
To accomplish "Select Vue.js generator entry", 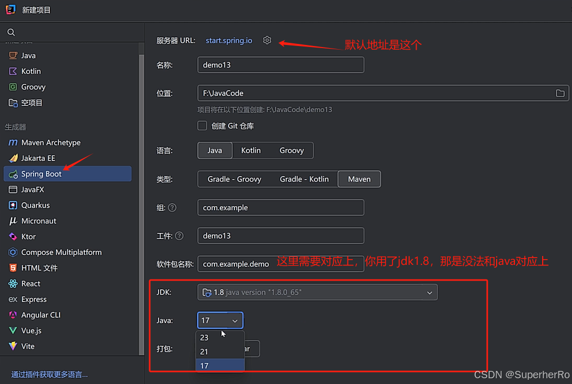I will click(x=68, y=330).
